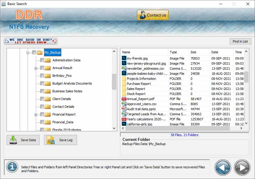This screenshot has height=179, width=255.
Task: Click the Save Log button
Action: (x=60, y=140)
